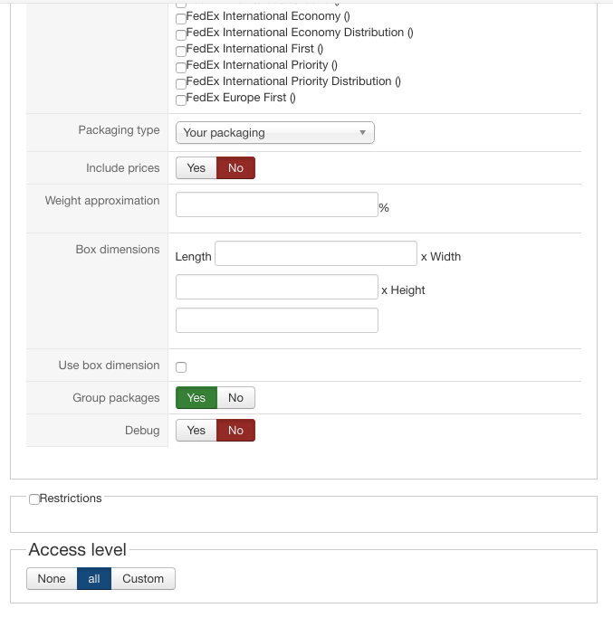Viewport: 613px width, 627px height.
Task: Choose Custom access level
Action: [x=143, y=579]
